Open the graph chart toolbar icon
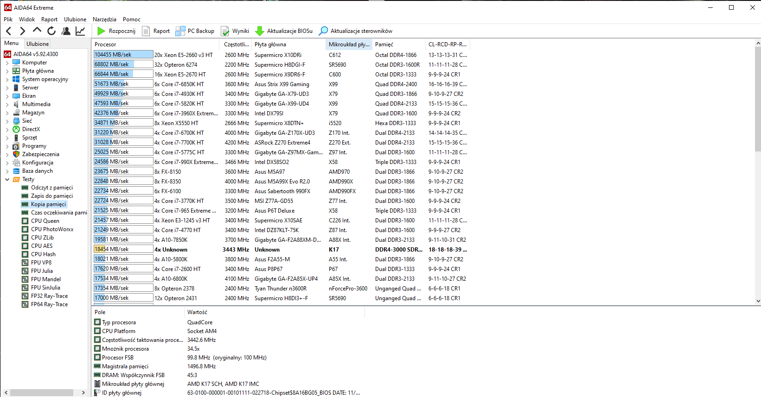Screen dimensions: 761x397 80,31
